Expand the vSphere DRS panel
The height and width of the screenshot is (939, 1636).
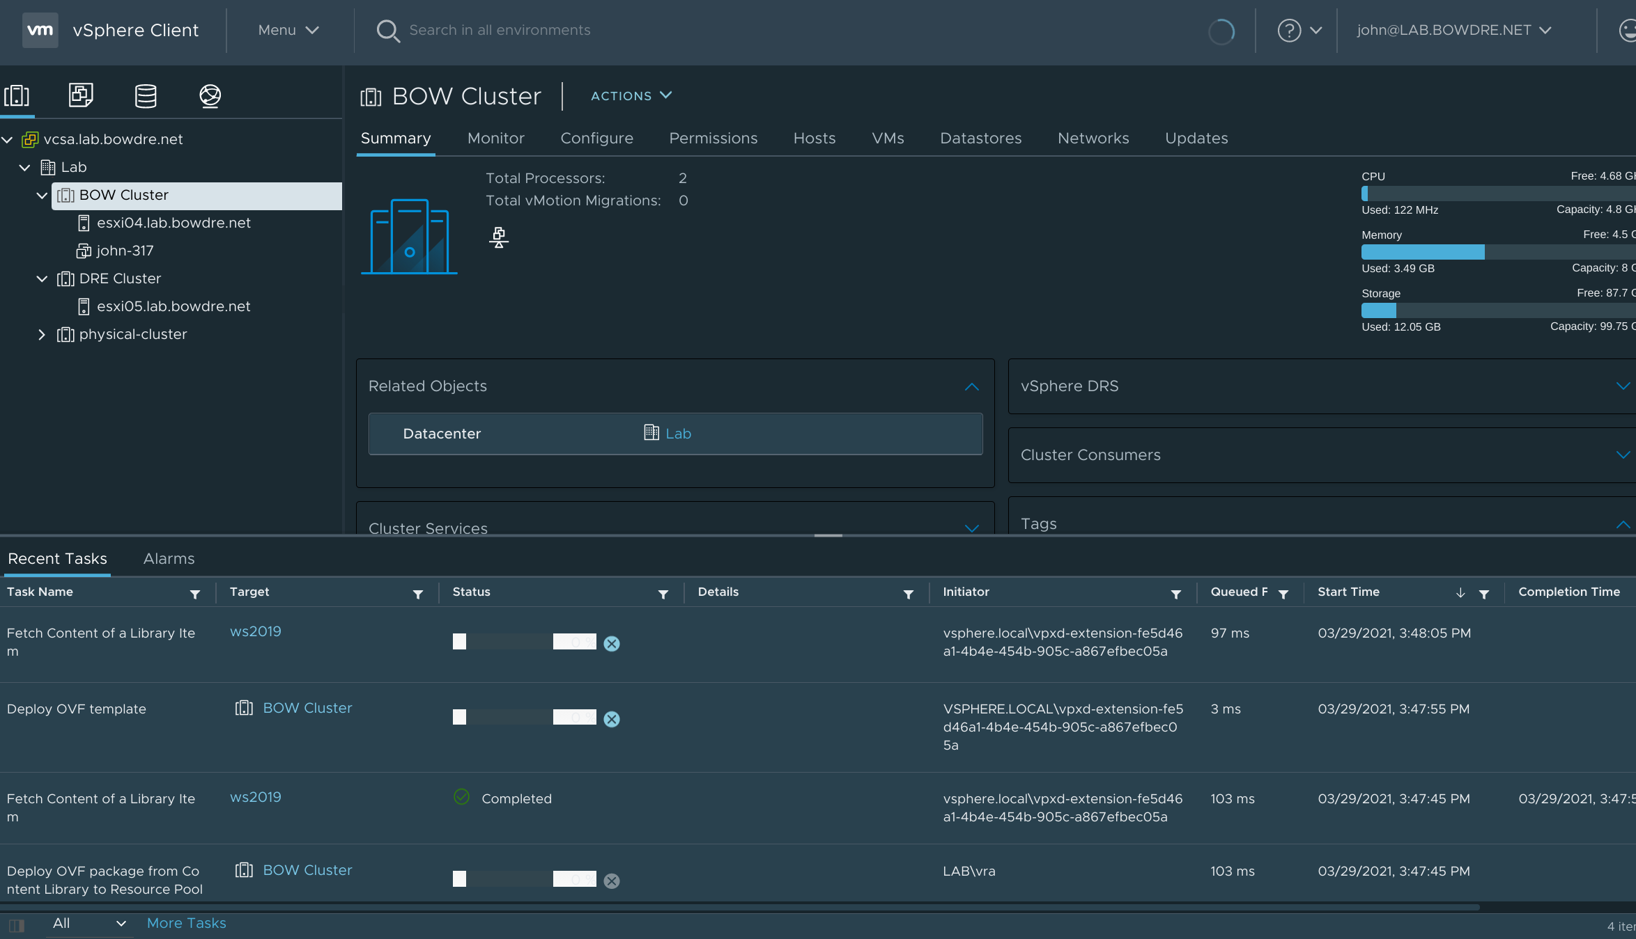1622,386
